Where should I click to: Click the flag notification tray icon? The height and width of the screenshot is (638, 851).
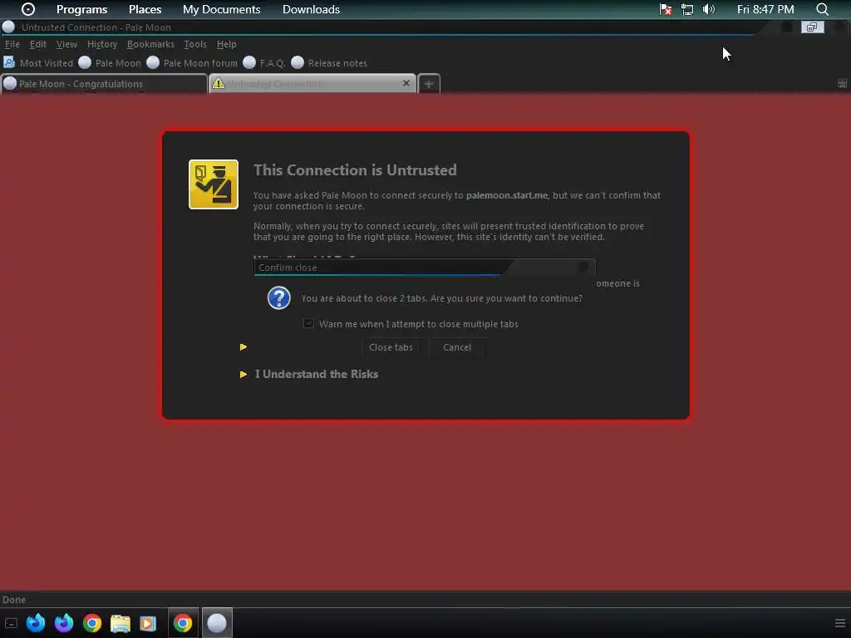(666, 9)
